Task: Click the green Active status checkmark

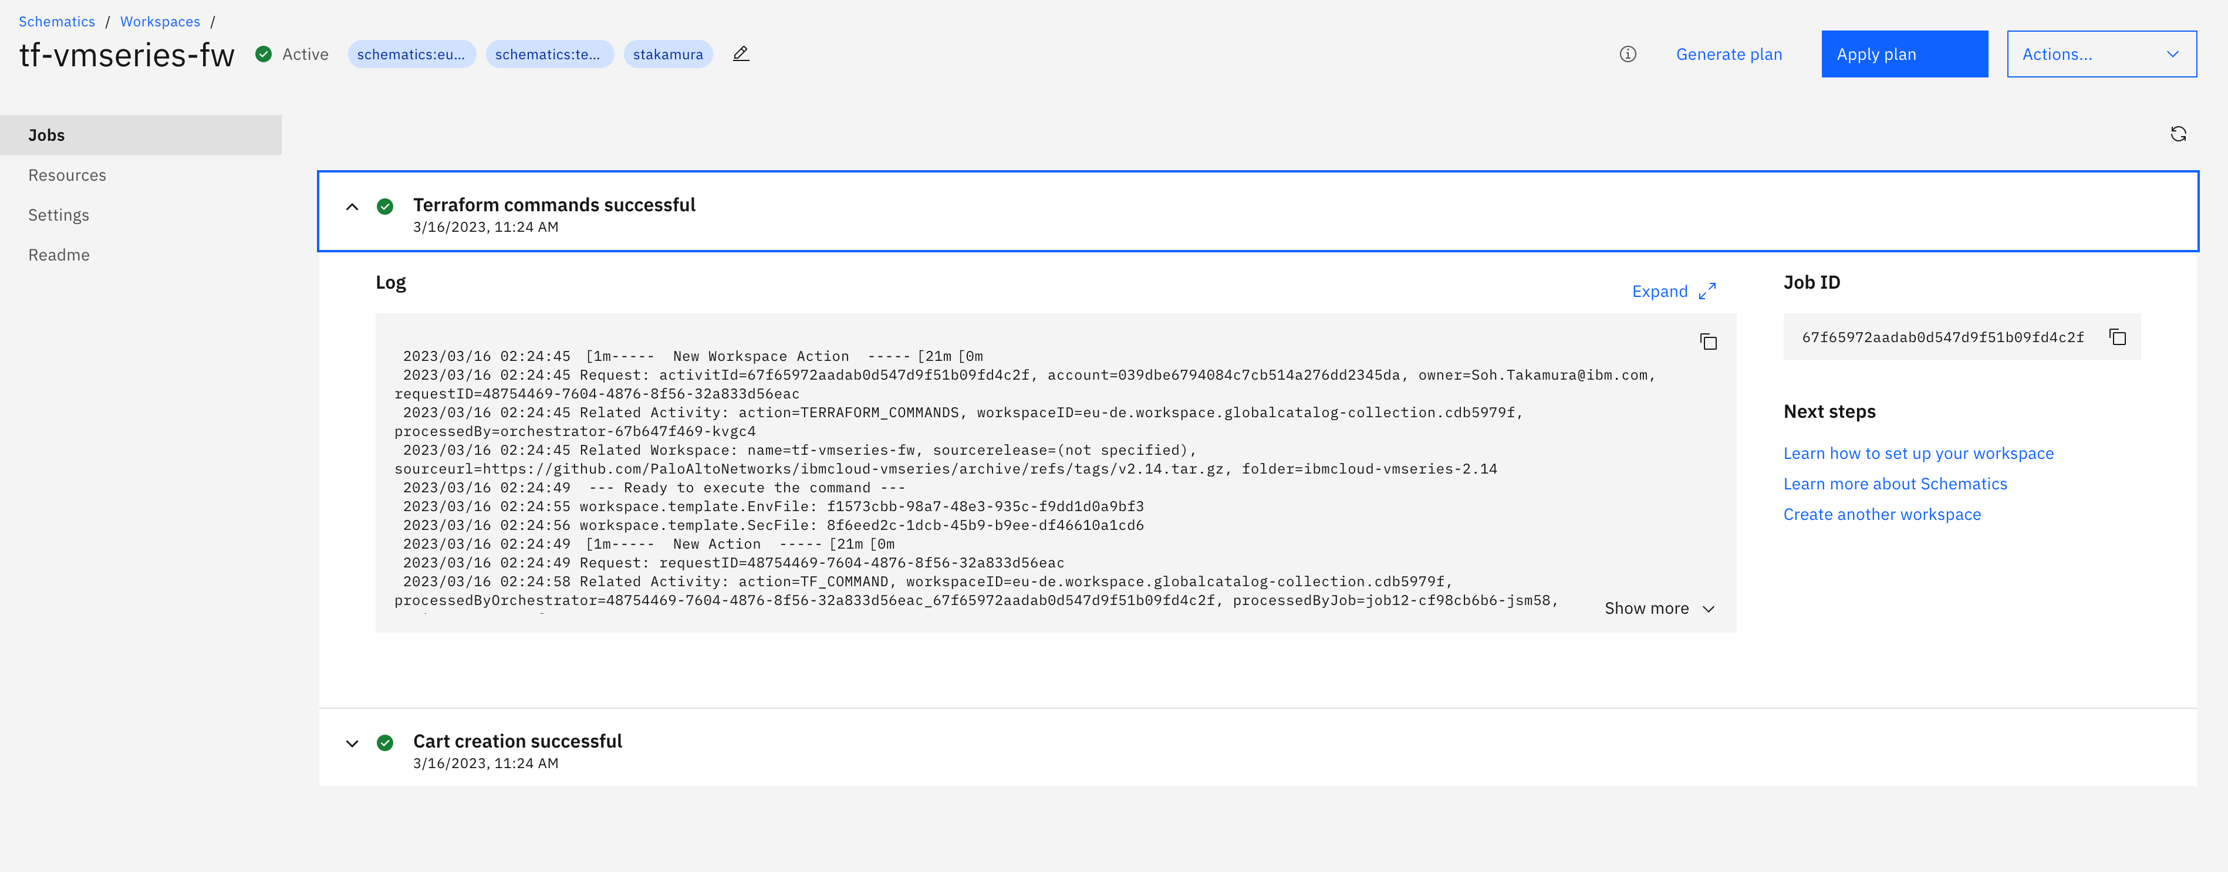Action: [x=263, y=53]
